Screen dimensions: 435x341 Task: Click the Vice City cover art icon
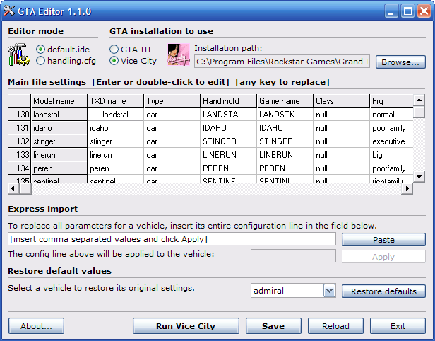pyautogui.click(x=179, y=54)
